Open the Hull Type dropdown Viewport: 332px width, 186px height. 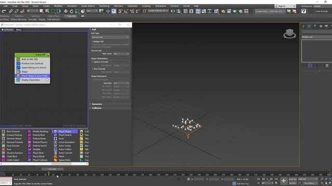pyautogui.click(x=110, y=37)
